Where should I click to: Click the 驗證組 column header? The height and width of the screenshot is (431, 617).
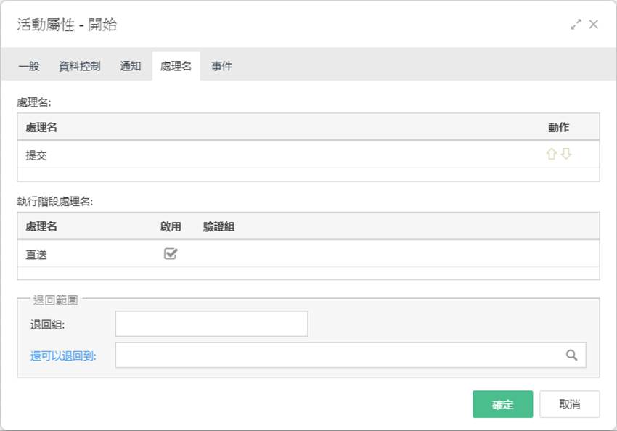point(218,226)
